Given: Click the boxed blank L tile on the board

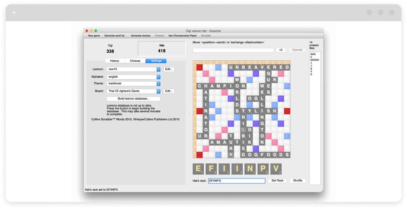Looking at the screenshot, I should coord(243,130).
